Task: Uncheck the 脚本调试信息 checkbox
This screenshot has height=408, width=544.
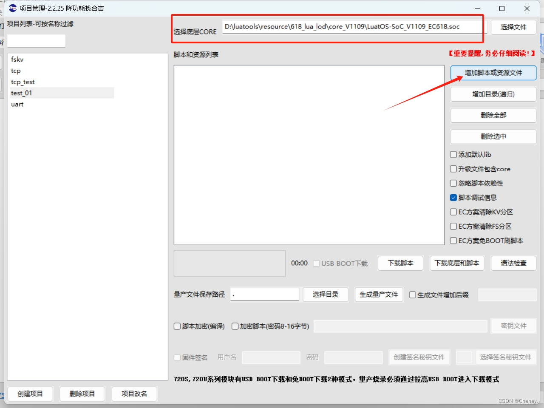Action: 453,198
